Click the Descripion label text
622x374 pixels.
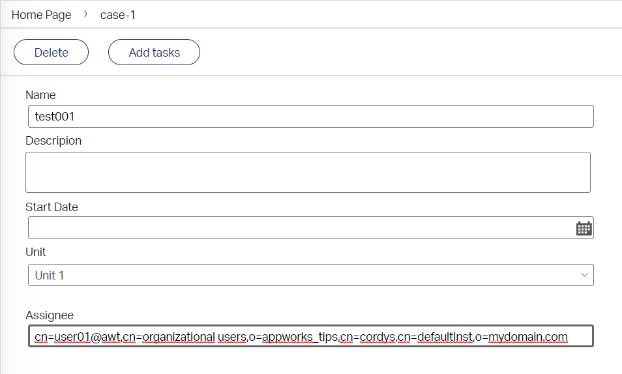point(53,141)
